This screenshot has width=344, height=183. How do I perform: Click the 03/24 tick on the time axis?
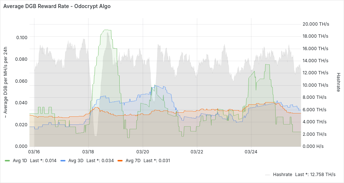point(251,151)
